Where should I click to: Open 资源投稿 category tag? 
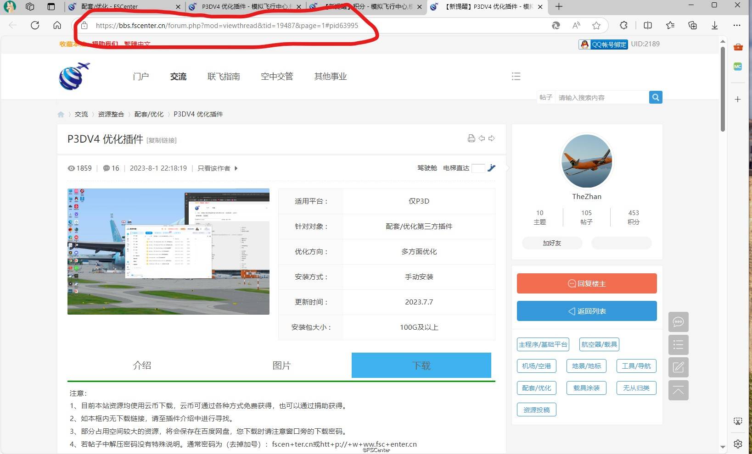536,410
